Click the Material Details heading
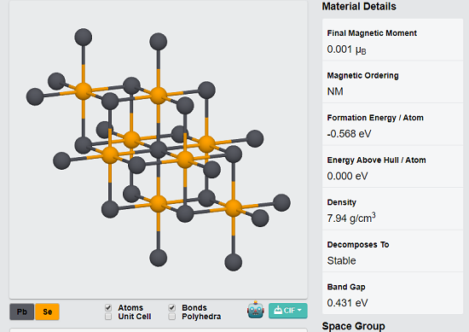The image size is (469, 332). coord(359,6)
